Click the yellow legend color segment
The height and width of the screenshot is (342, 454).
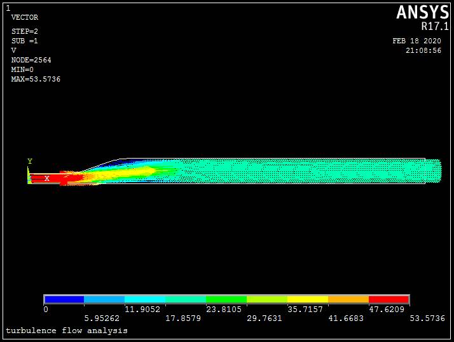tap(308, 299)
